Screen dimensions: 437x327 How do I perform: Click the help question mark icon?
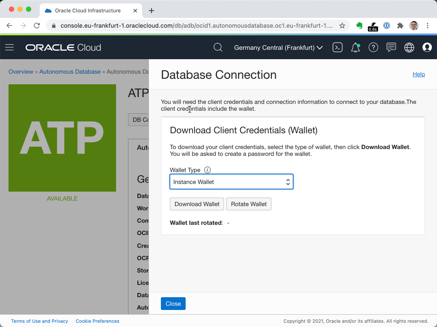click(x=373, y=47)
